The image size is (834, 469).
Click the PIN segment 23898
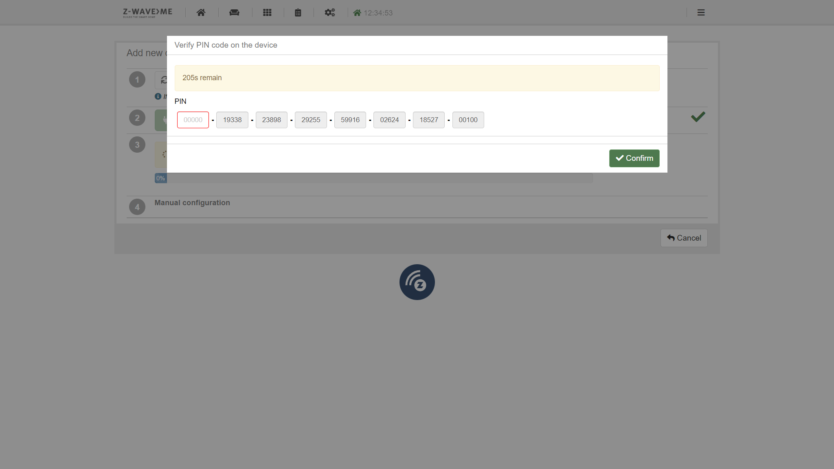pyautogui.click(x=271, y=120)
